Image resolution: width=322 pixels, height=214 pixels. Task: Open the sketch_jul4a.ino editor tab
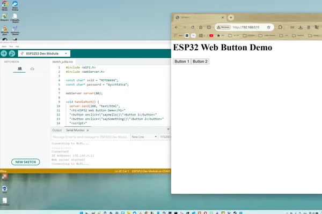62,62
